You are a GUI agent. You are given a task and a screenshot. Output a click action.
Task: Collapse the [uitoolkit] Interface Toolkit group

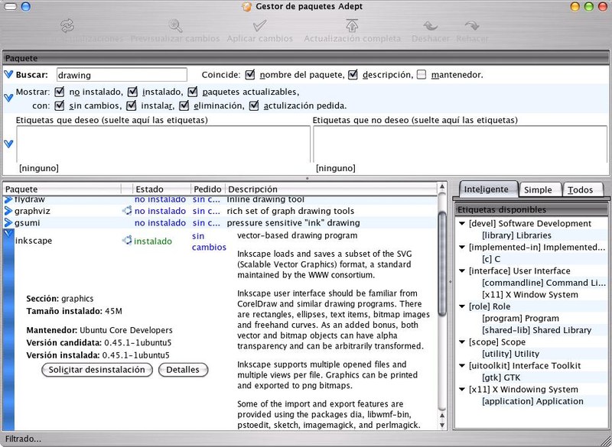tap(462, 366)
